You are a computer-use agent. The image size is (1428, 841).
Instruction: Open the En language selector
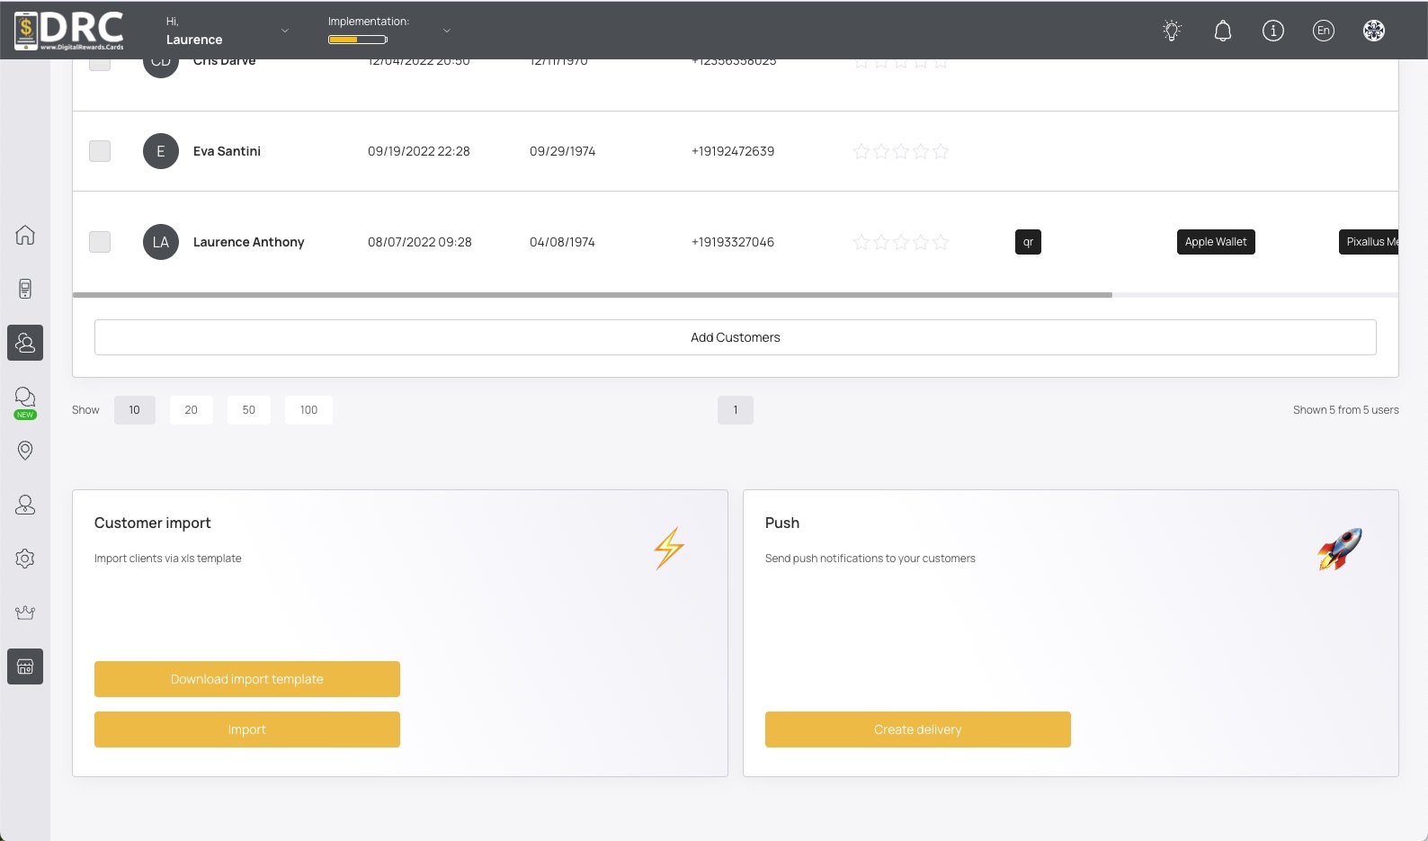(1323, 31)
